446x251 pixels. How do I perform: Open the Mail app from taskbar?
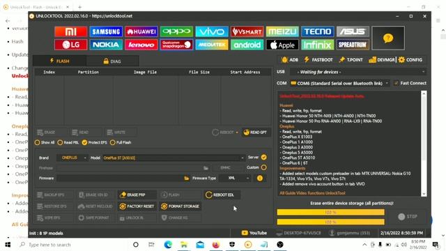(200, 245)
